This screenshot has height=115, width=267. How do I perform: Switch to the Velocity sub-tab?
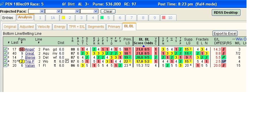[x=44, y=27]
